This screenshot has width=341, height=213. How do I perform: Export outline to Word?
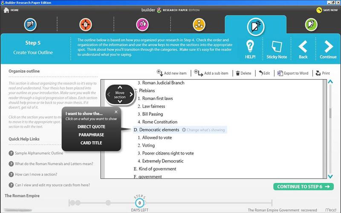pos(293,73)
